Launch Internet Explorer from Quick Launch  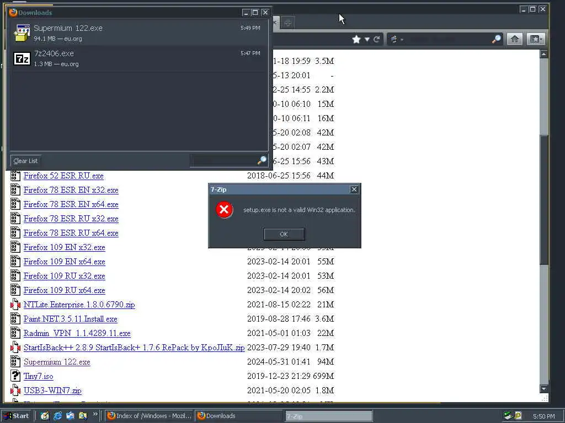point(57,416)
